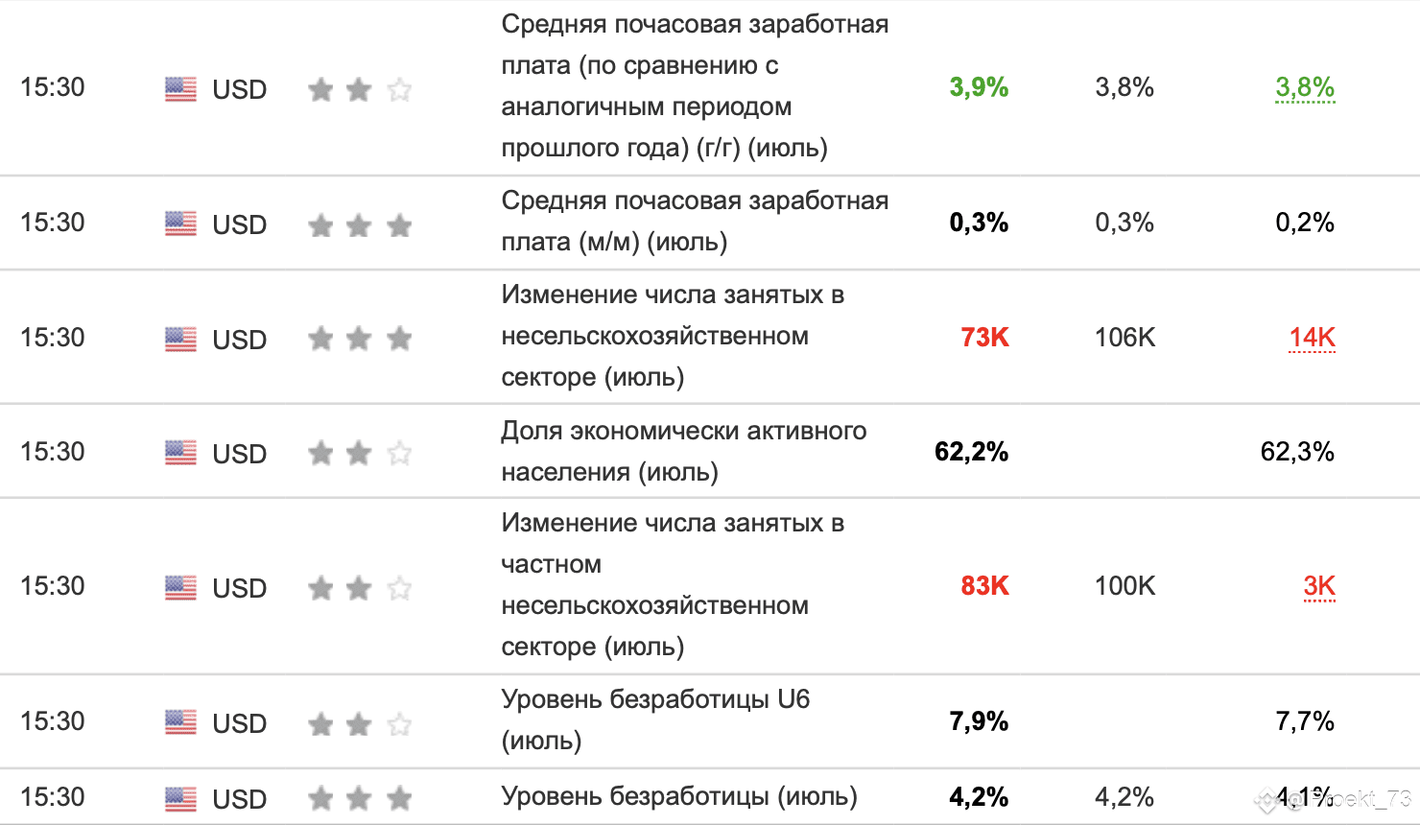
Task: Open revised previous value 3,8% link
Action: click(1305, 88)
